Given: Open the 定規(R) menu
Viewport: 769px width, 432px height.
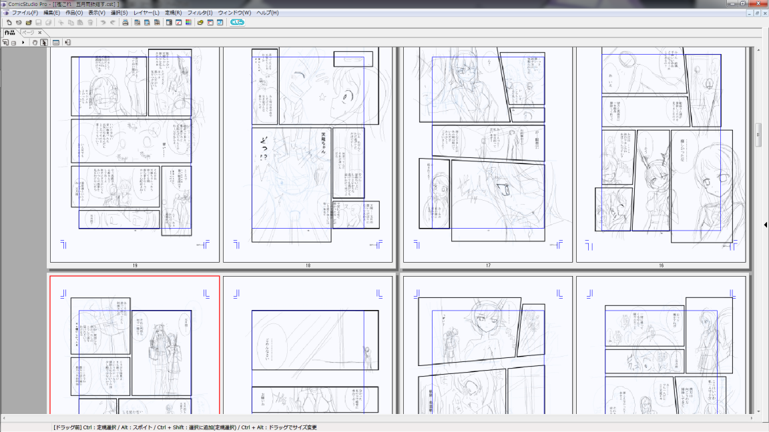Looking at the screenshot, I should tap(173, 13).
